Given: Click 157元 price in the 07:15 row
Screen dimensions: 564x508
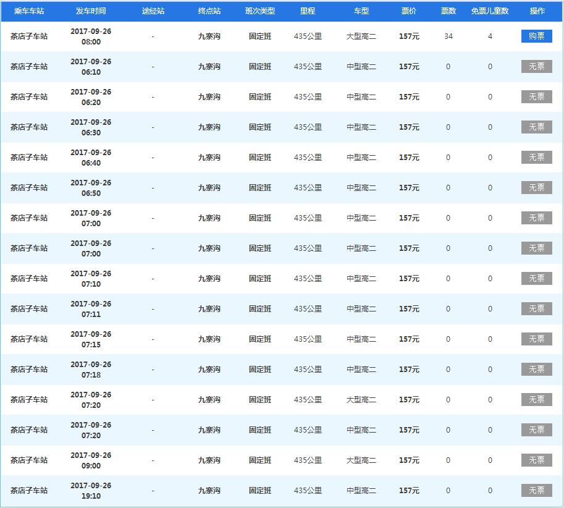Looking at the screenshot, I should [x=409, y=339].
